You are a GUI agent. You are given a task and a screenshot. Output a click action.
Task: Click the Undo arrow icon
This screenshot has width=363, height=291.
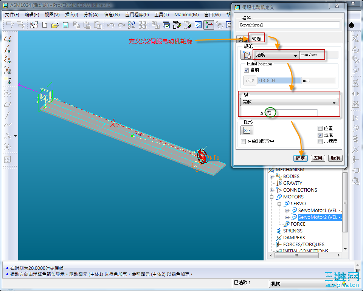click(x=111, y=25)
